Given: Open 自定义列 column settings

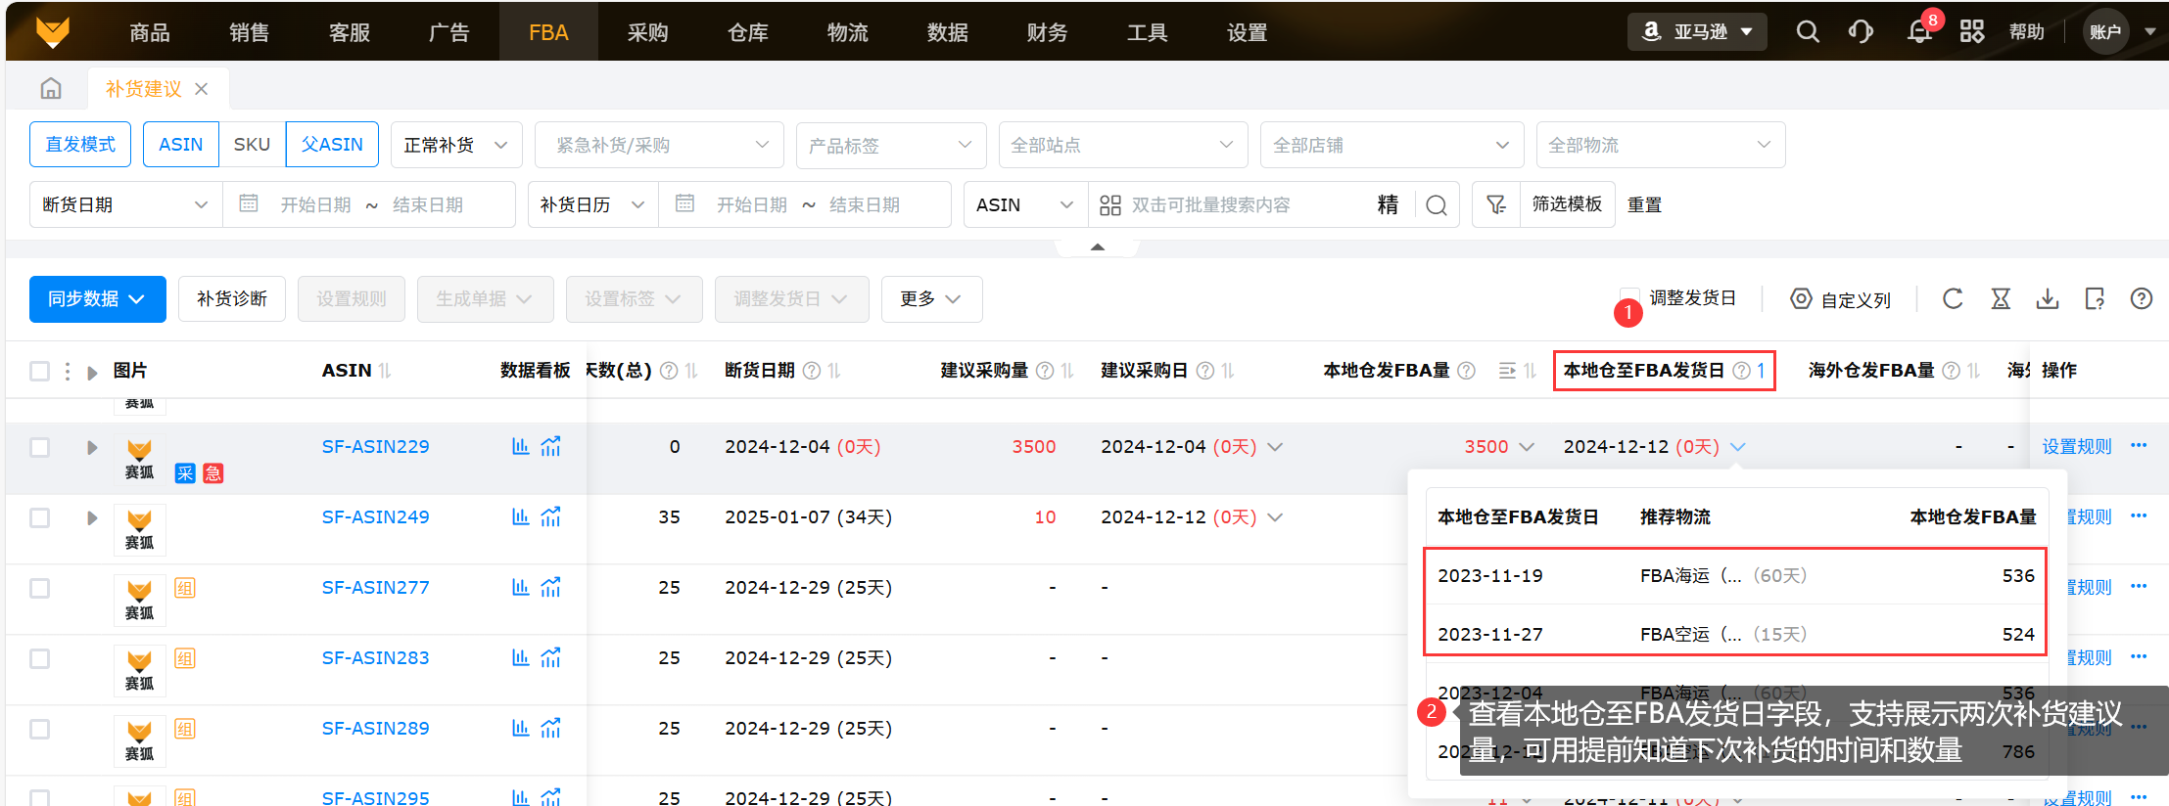Looking at the screenshot, I should point(1840,299).
